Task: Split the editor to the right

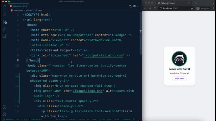Action: tap(134, 6)
